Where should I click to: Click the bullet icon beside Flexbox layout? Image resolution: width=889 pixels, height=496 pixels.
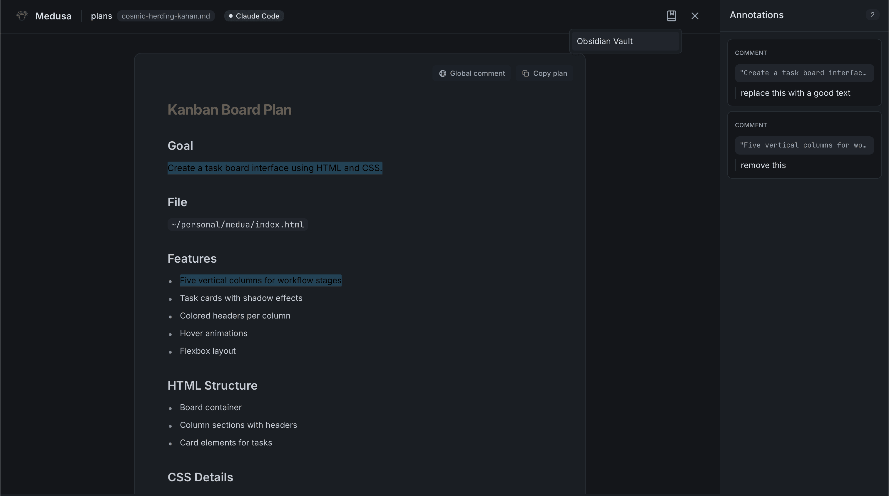pos(171,352)
